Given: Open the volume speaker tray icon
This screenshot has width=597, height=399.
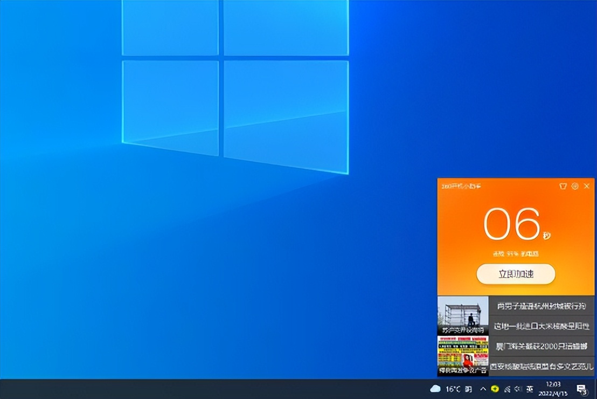Looking at the screenshot, I should [518, 389].
